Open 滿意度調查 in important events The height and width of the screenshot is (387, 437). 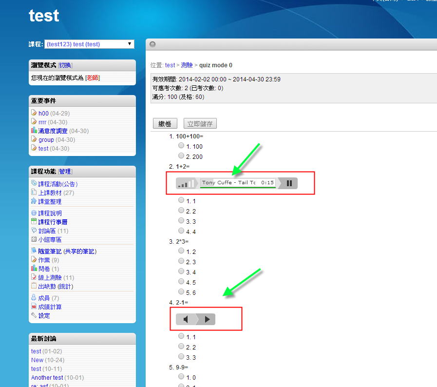(53, 131)
